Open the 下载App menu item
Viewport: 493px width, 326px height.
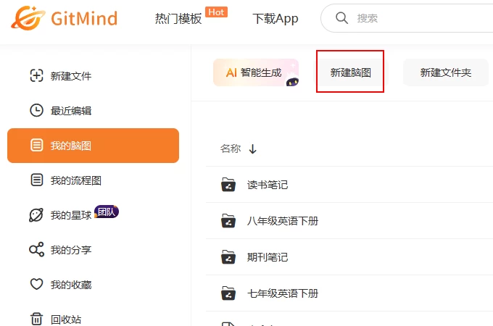(275, 19)
